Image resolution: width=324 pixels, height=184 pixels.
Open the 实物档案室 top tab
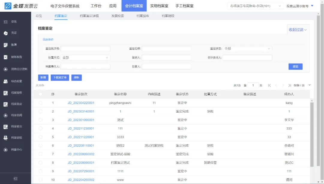click(159, 6)
